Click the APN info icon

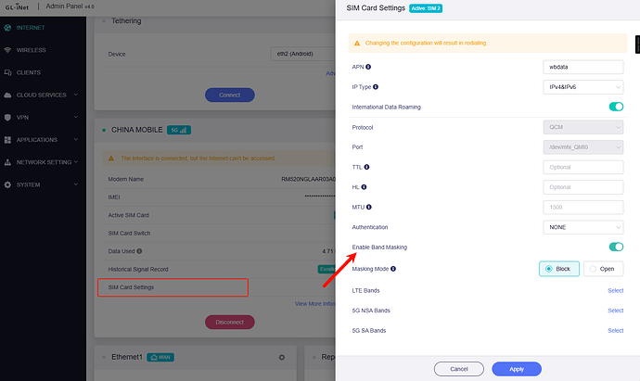367,67
